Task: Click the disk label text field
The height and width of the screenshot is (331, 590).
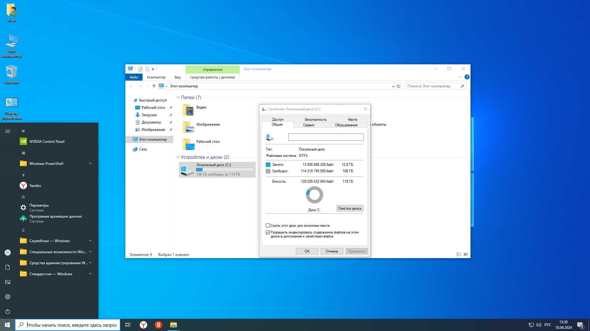Action: click(326, 137)
